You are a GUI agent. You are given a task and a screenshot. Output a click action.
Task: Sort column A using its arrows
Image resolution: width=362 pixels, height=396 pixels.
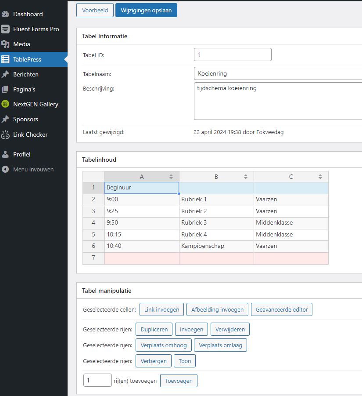(x=171, y=177)
